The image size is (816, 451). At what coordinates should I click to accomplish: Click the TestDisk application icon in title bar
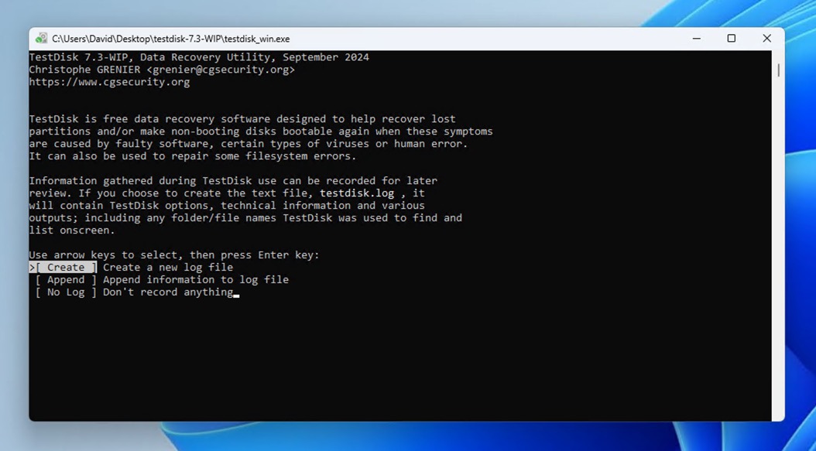click(x=43, y=38)
